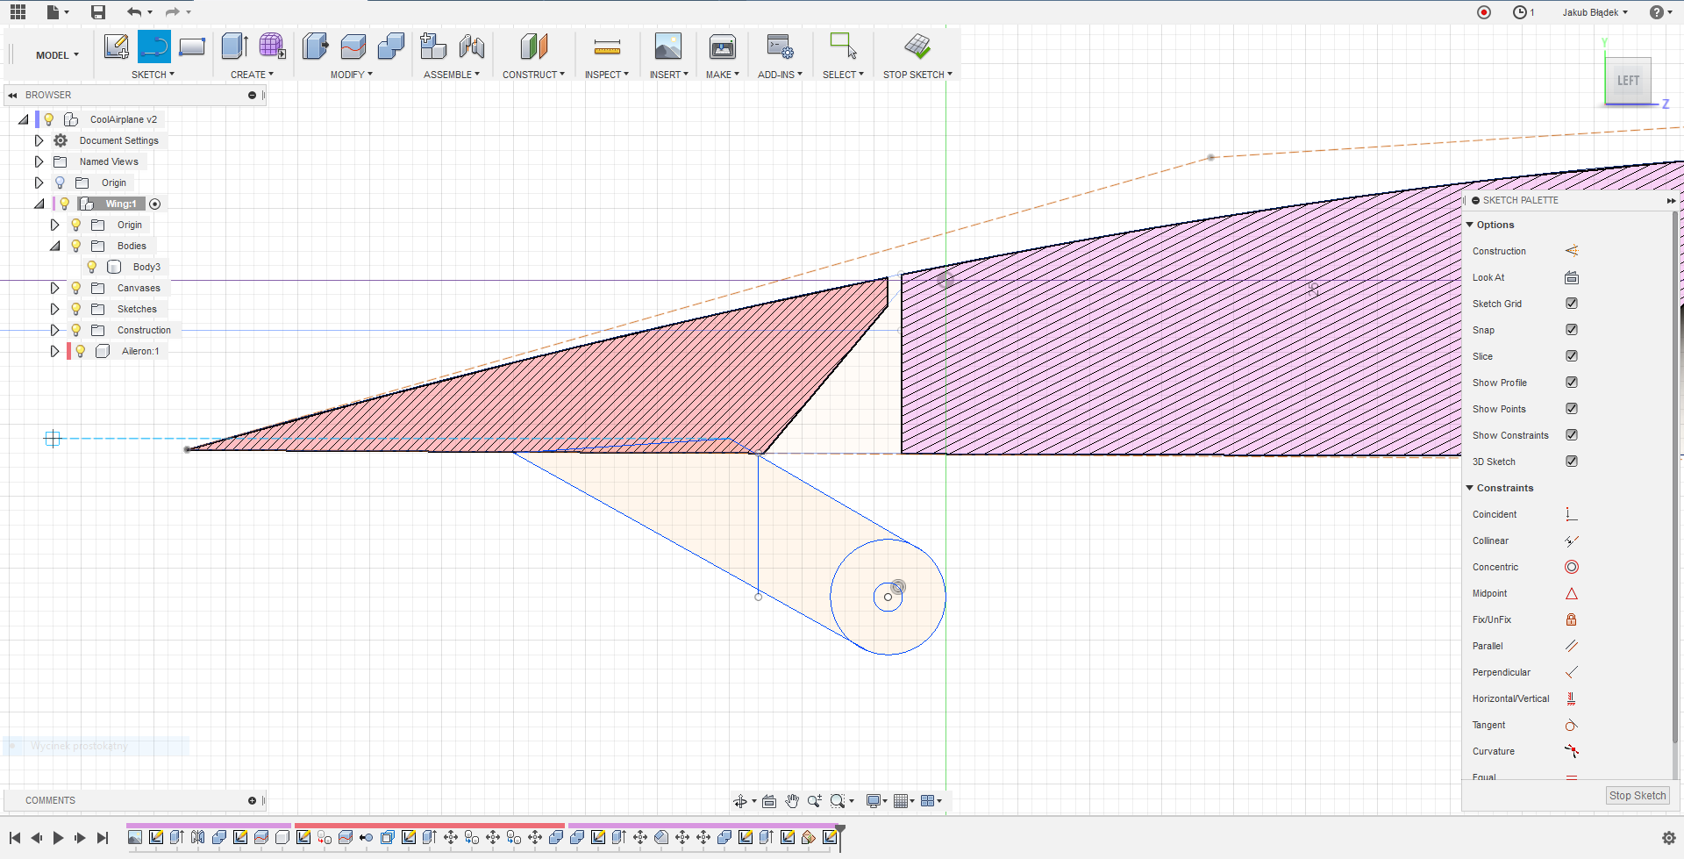Screen dimensions: 1684x859
Task: Click the Combine modify icon
Action: pos(391,47)
